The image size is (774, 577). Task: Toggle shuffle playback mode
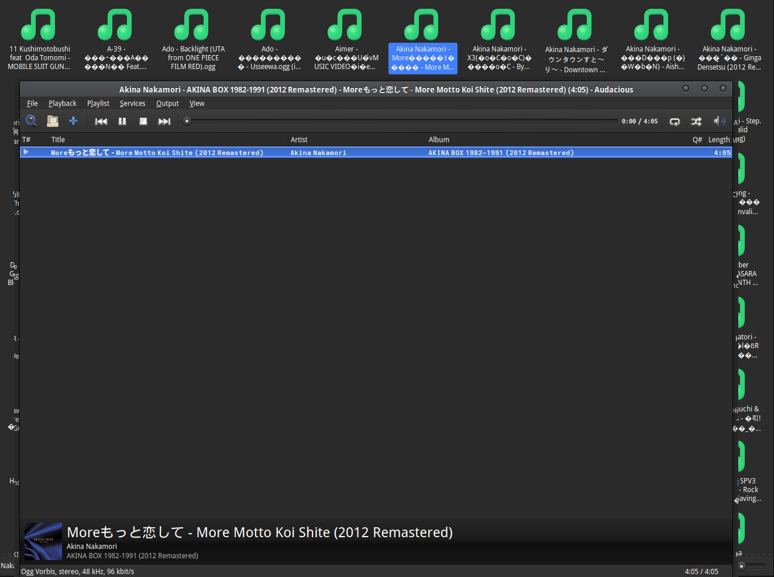click(x=696, y=121)
